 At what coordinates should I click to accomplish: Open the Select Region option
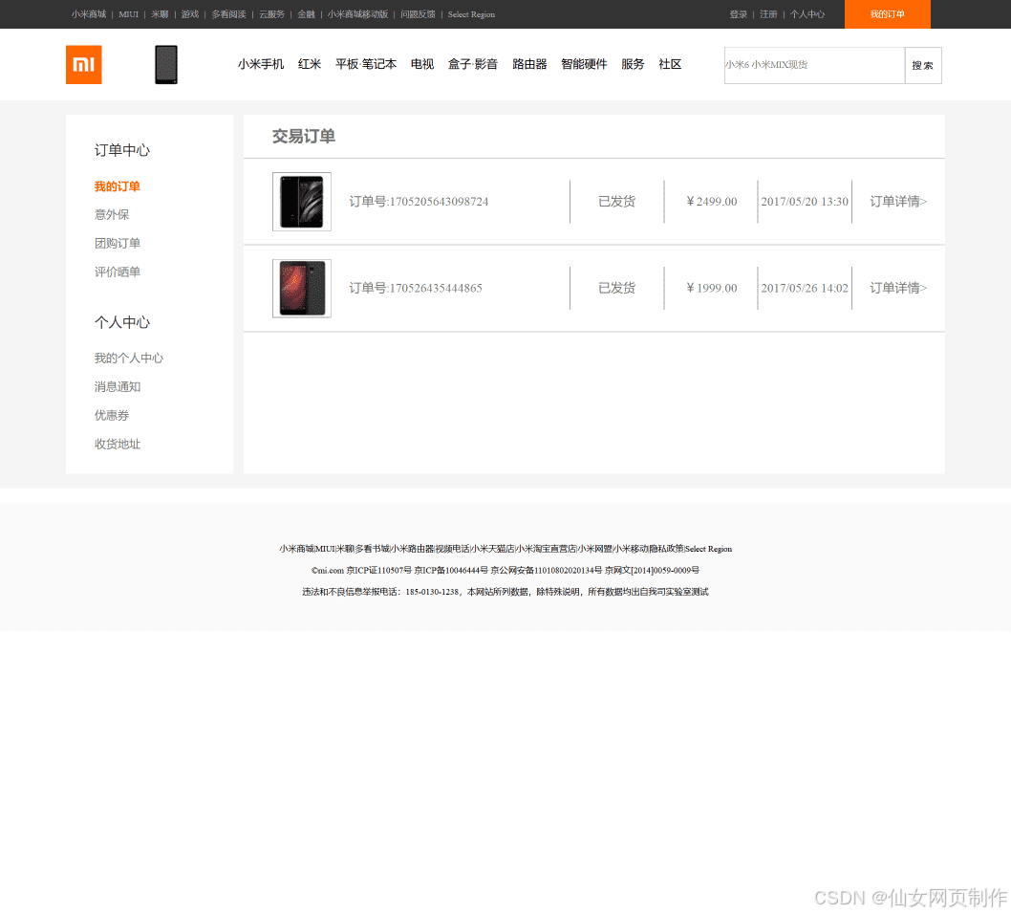(x=471, y=14)
